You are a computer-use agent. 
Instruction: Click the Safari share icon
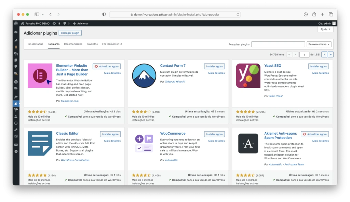(314, 14)
